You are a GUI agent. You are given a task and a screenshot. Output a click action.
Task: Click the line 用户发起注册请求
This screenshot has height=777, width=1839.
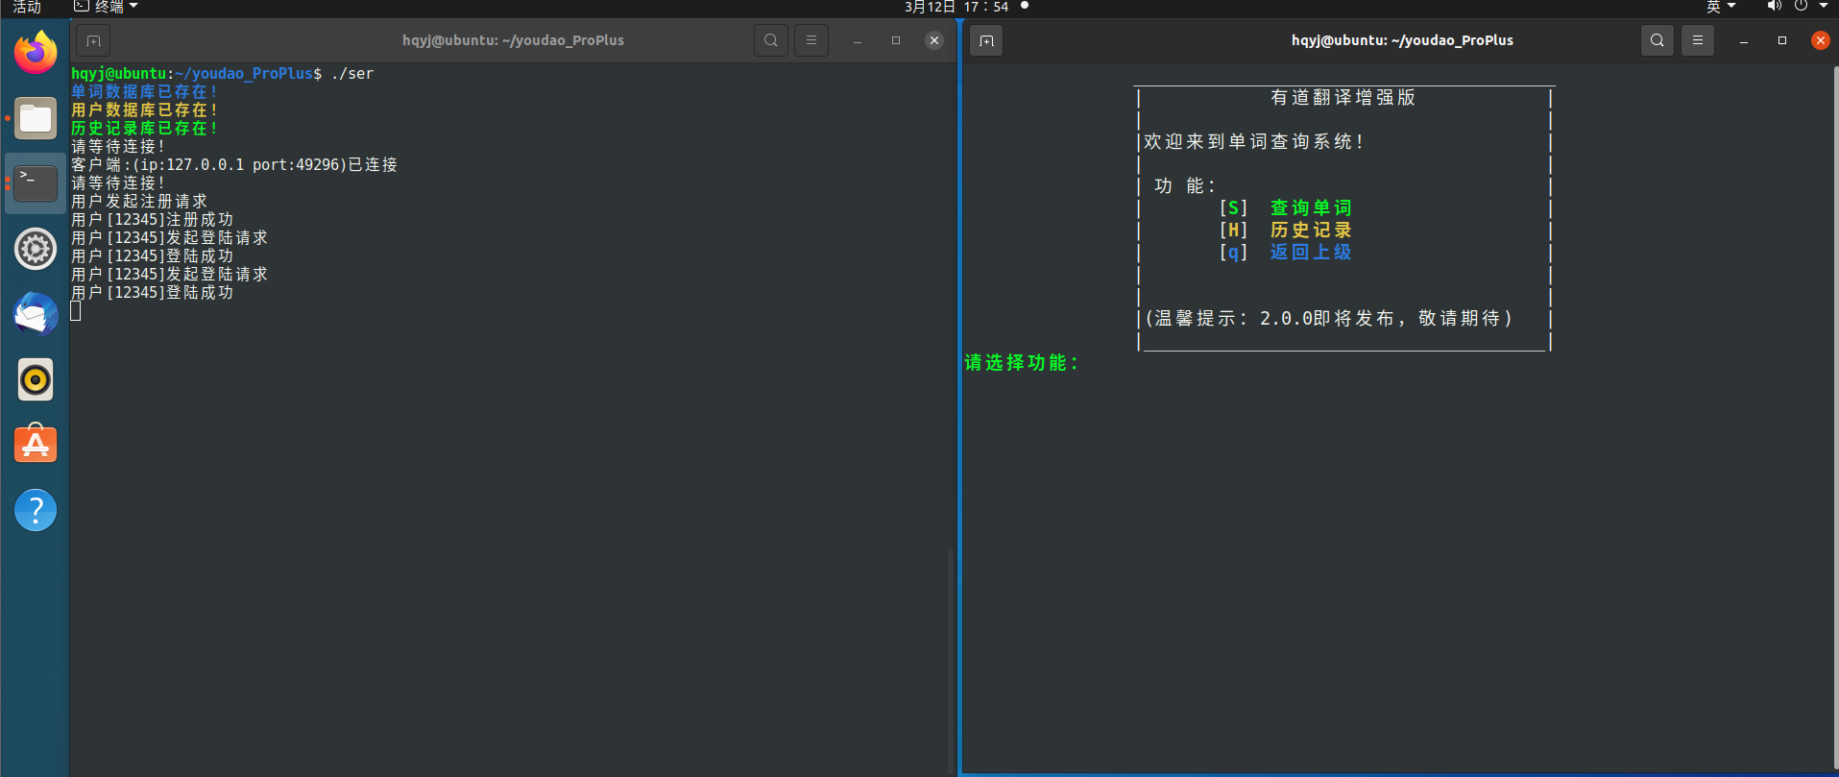pos(139,201)
